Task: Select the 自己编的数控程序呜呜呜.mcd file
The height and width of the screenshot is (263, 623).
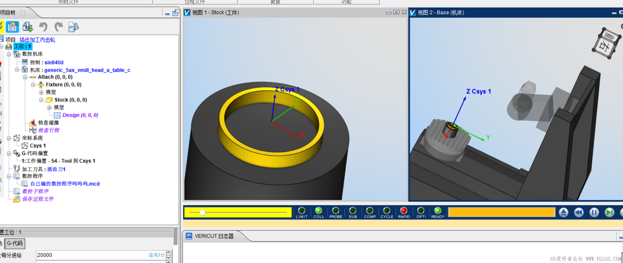Action: tap(65, 184)
